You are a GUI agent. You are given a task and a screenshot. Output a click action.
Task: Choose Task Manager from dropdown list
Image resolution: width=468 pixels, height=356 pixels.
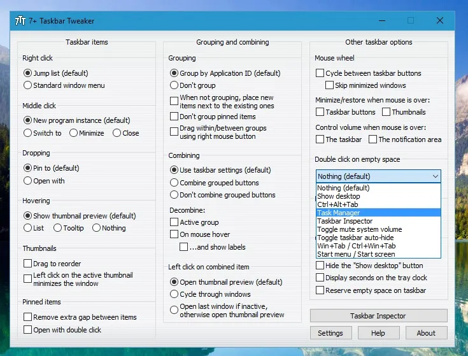[339, 213]
